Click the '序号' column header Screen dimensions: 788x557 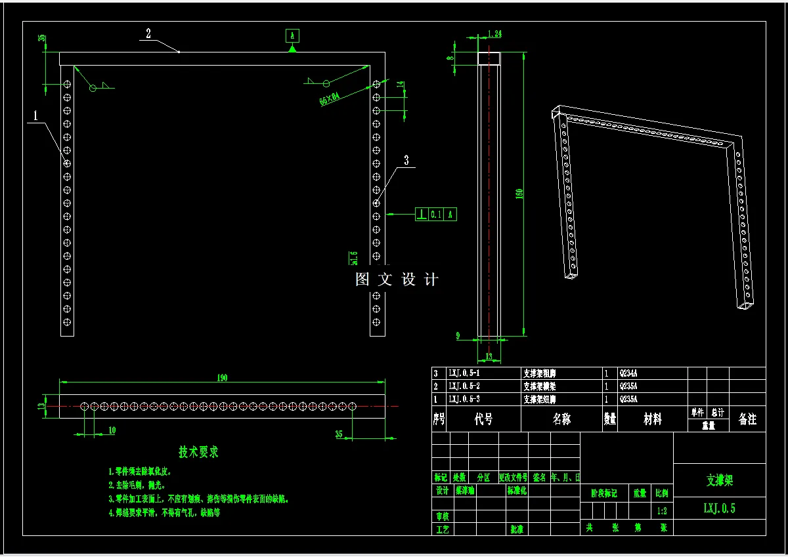[x=439, y=419]
